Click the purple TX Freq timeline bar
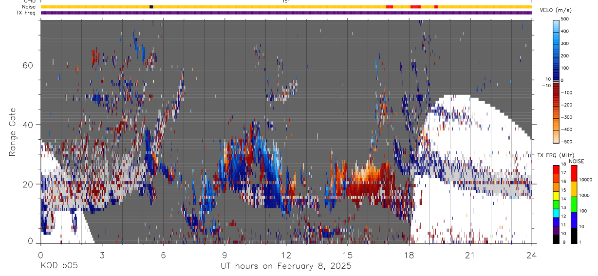 (286, 13)
